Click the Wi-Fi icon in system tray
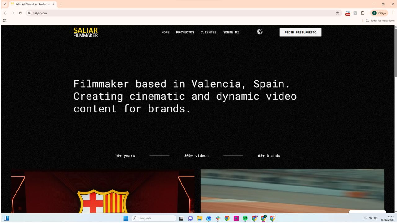397x223 pixels. tap(371, 218)
